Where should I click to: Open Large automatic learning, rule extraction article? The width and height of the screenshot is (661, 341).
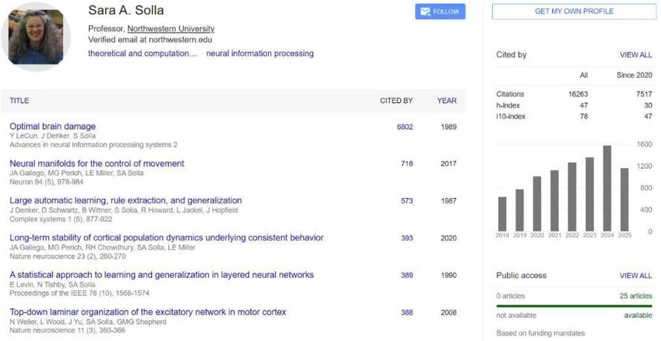point(126,201)
